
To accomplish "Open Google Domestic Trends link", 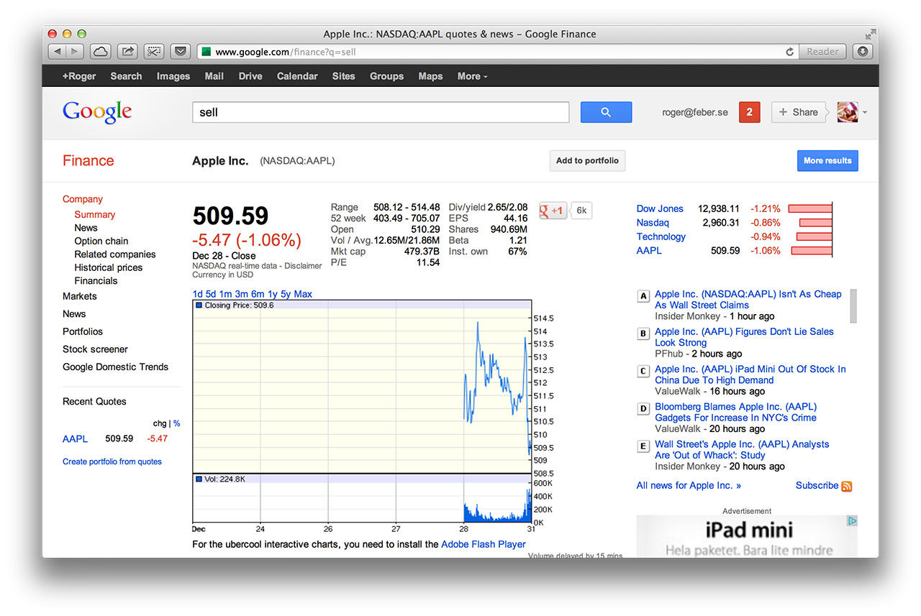I will (x=115, y=367).
